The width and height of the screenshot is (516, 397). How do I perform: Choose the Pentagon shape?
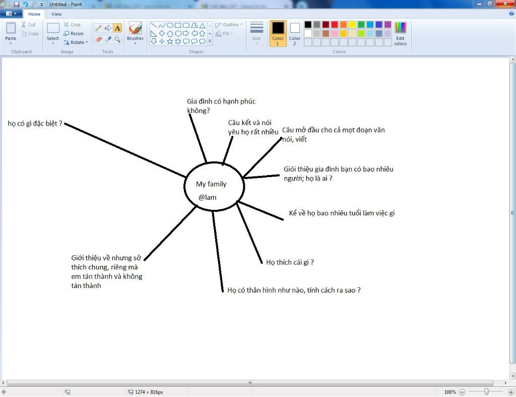pos(170,33)
